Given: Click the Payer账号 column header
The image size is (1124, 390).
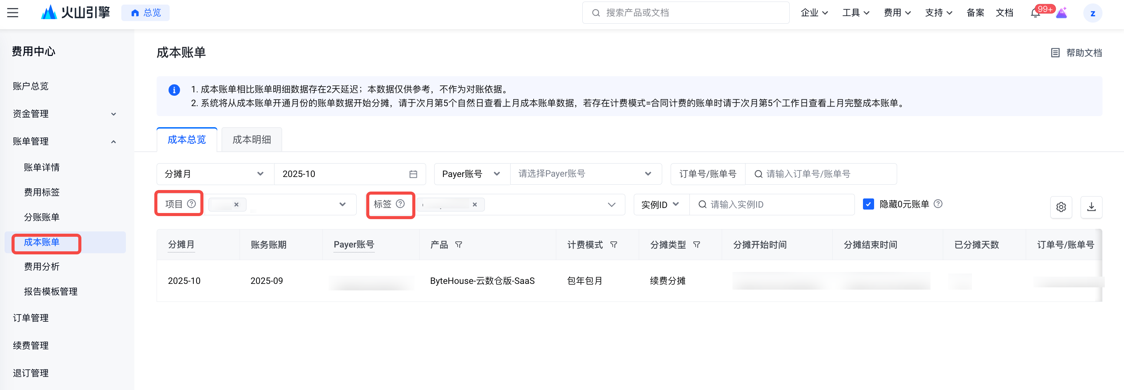Looking at the screenshot, I should (354, 245).
